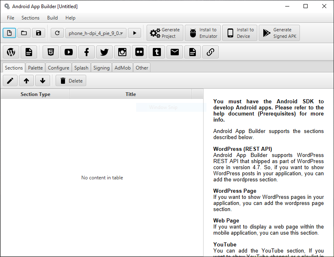Click the WordPress Page heading text

pyautogui.click(x=235, y=191)
